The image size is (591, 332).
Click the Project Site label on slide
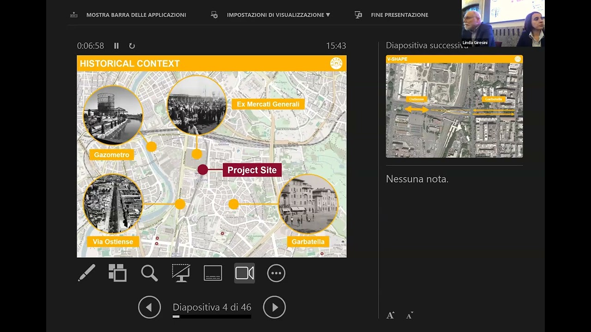[x=252, y=170]
